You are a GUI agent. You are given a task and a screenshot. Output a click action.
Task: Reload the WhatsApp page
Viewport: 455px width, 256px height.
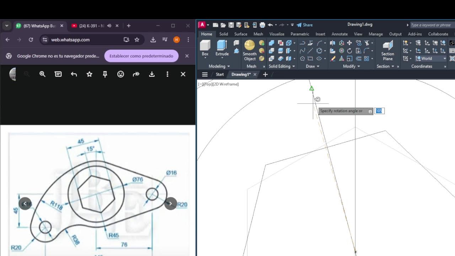point(31,40)
